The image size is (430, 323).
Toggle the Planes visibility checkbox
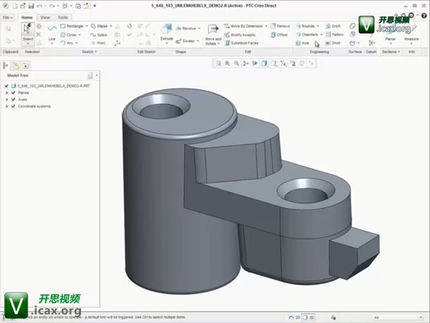(x=13, y=92)
